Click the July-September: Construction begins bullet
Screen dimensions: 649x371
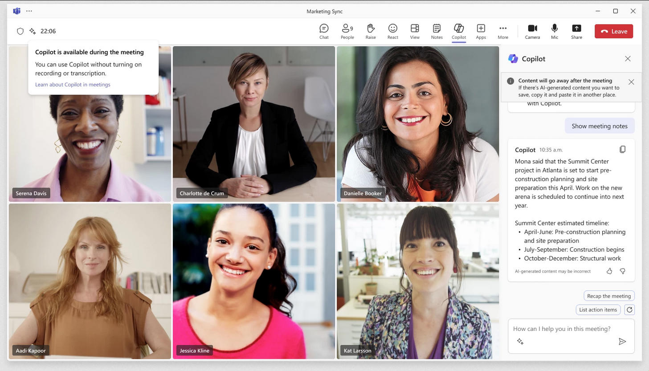[574, 249]
